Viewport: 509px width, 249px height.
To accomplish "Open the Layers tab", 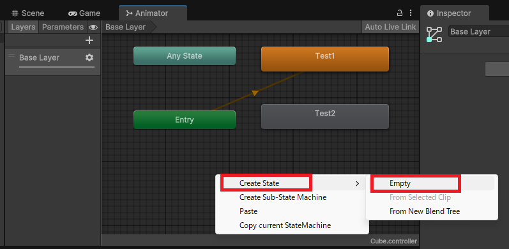I will point(23,27).
